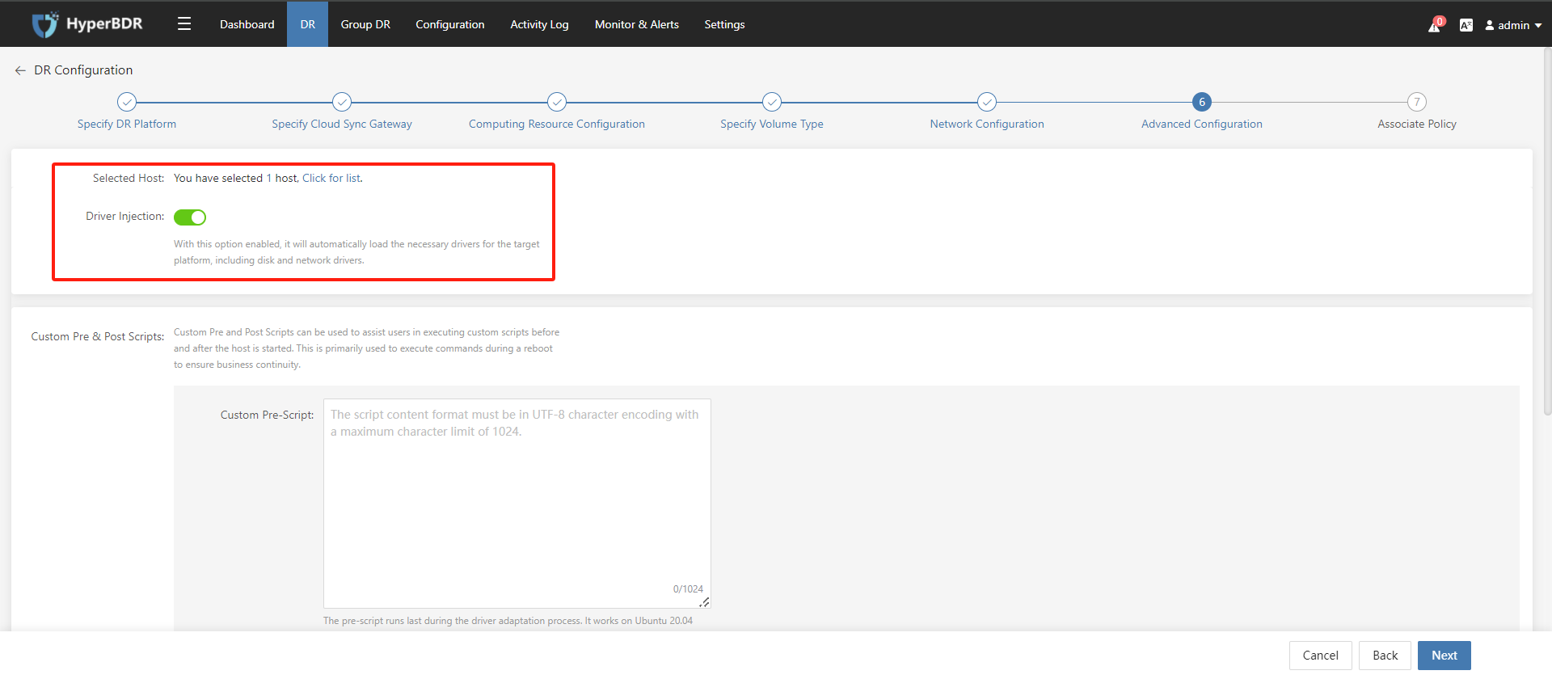Click the Driver Injection label
Screen dimensions: 1552x679
(125, 217)
